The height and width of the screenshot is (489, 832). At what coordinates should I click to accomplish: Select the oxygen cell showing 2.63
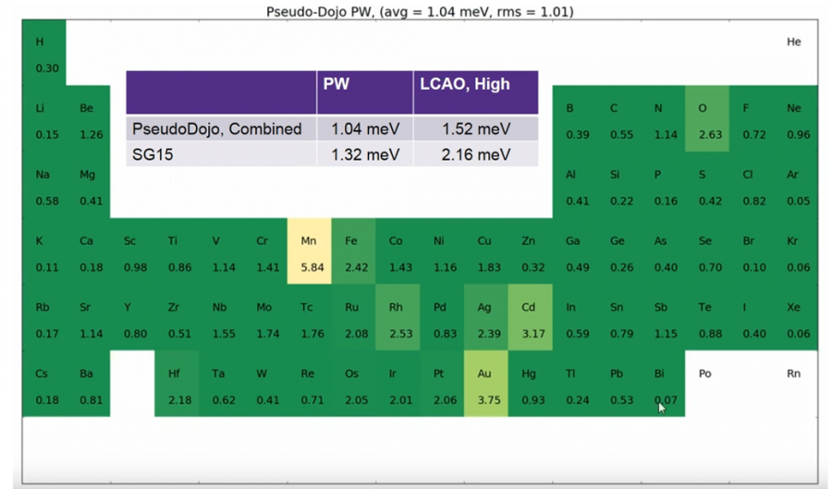point(707,118)
